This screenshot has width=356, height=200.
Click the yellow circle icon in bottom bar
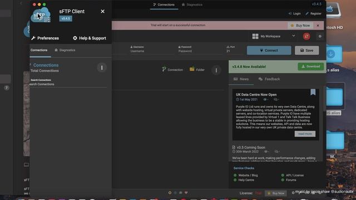pos(170,193)
